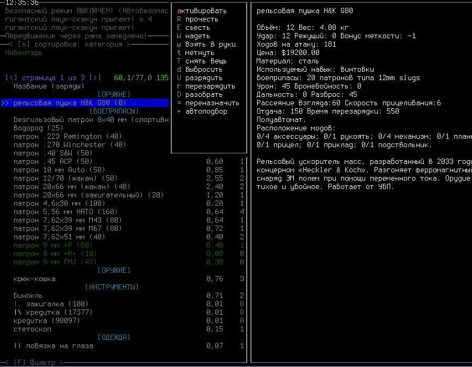Select 'патрон .45 ACP (50)'

point(53,162)
